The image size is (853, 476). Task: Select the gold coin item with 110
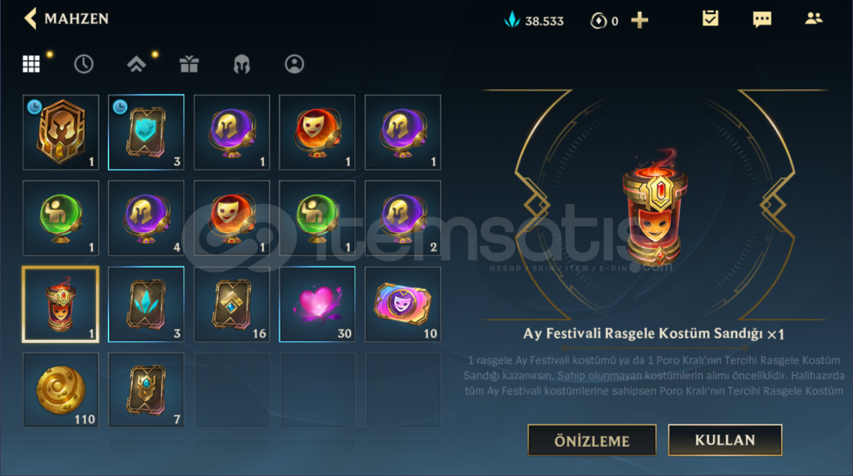(x=61, y=389)
